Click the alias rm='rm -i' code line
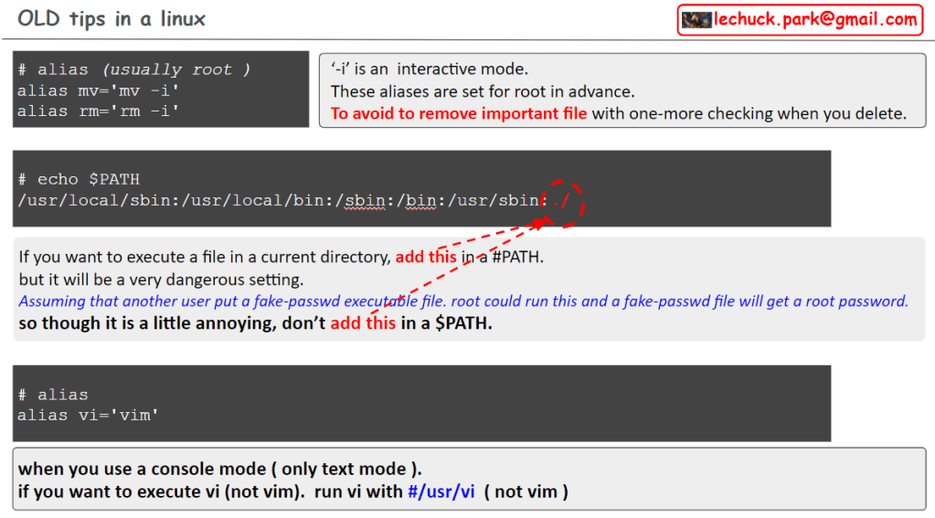This screenshot has height=518, width=935. coord(98,111)
